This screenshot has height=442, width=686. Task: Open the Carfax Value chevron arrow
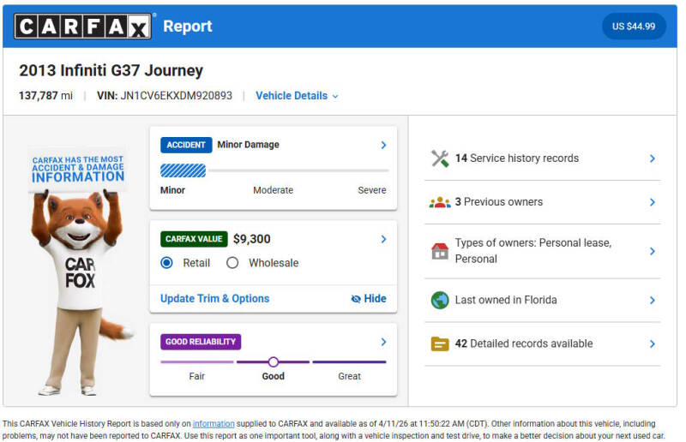click(x=383, y=239)
